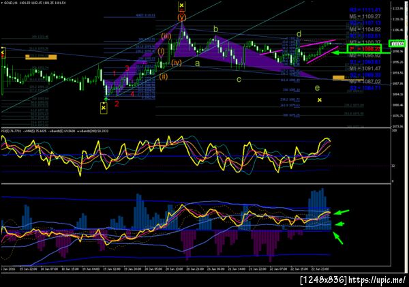This screenshot has width=409, height=287.
Task: Select the green wave label 'd'
Action: coord(299,33)
